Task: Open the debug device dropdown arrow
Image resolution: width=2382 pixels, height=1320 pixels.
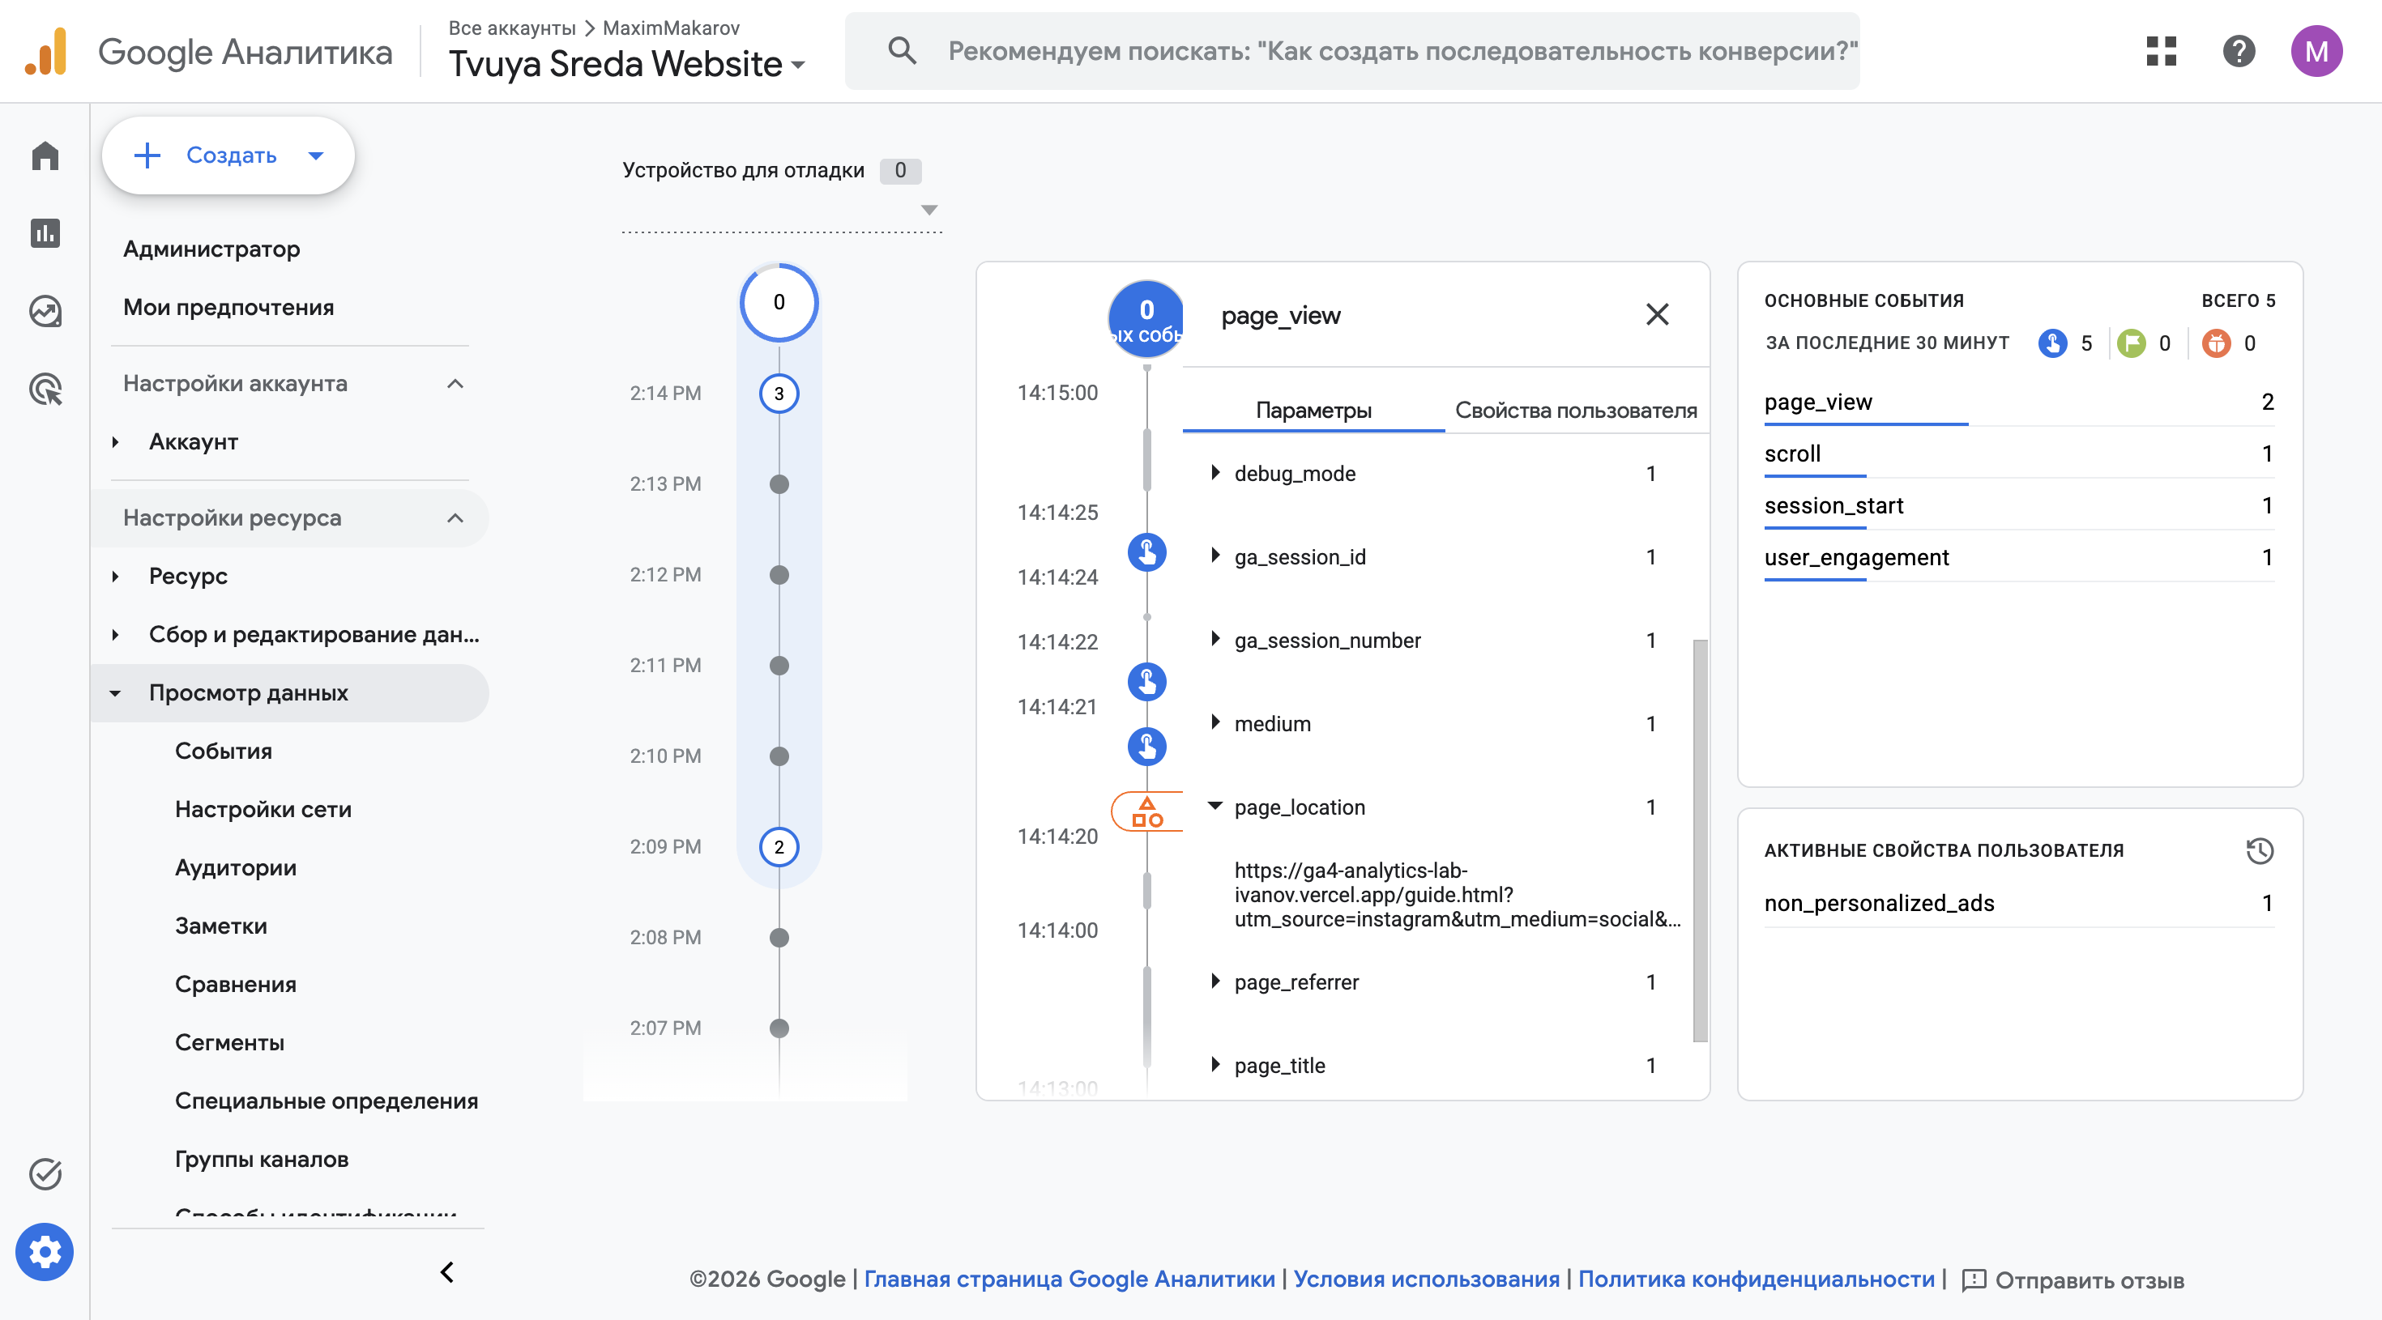Action: [x=929, y=210]
